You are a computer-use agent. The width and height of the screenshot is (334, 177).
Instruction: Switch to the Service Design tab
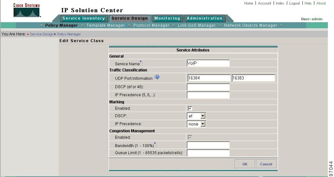[x=130, y=18]
